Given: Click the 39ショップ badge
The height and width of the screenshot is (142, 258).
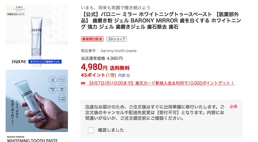Looking at the screenshot, I should click(117, 39).
